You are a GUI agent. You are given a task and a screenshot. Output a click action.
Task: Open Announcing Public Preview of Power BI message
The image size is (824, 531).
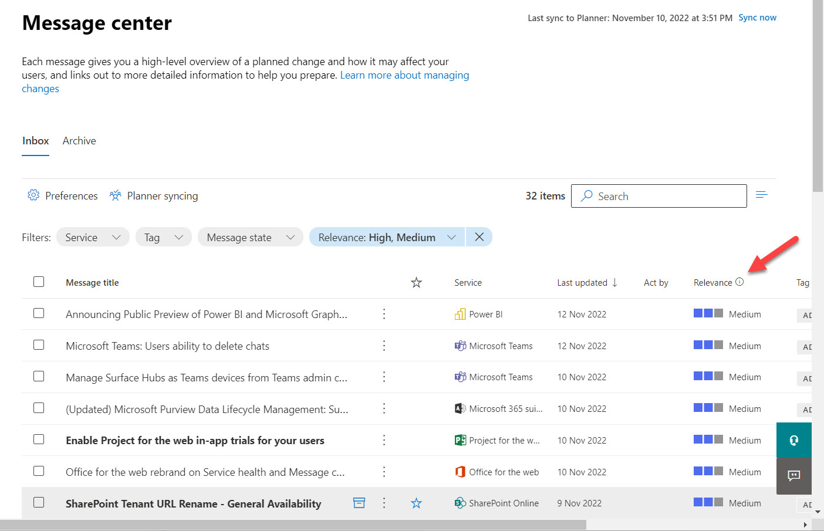(207, 314)
